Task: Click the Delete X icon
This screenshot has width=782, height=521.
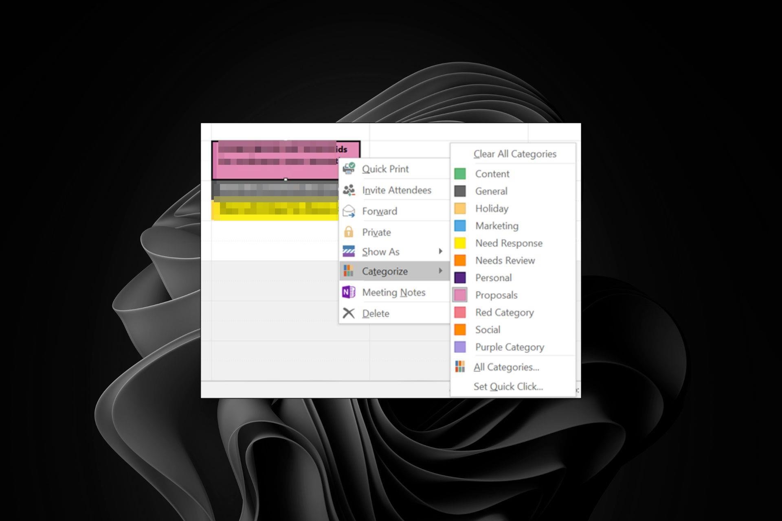Action: click(349, 313)
